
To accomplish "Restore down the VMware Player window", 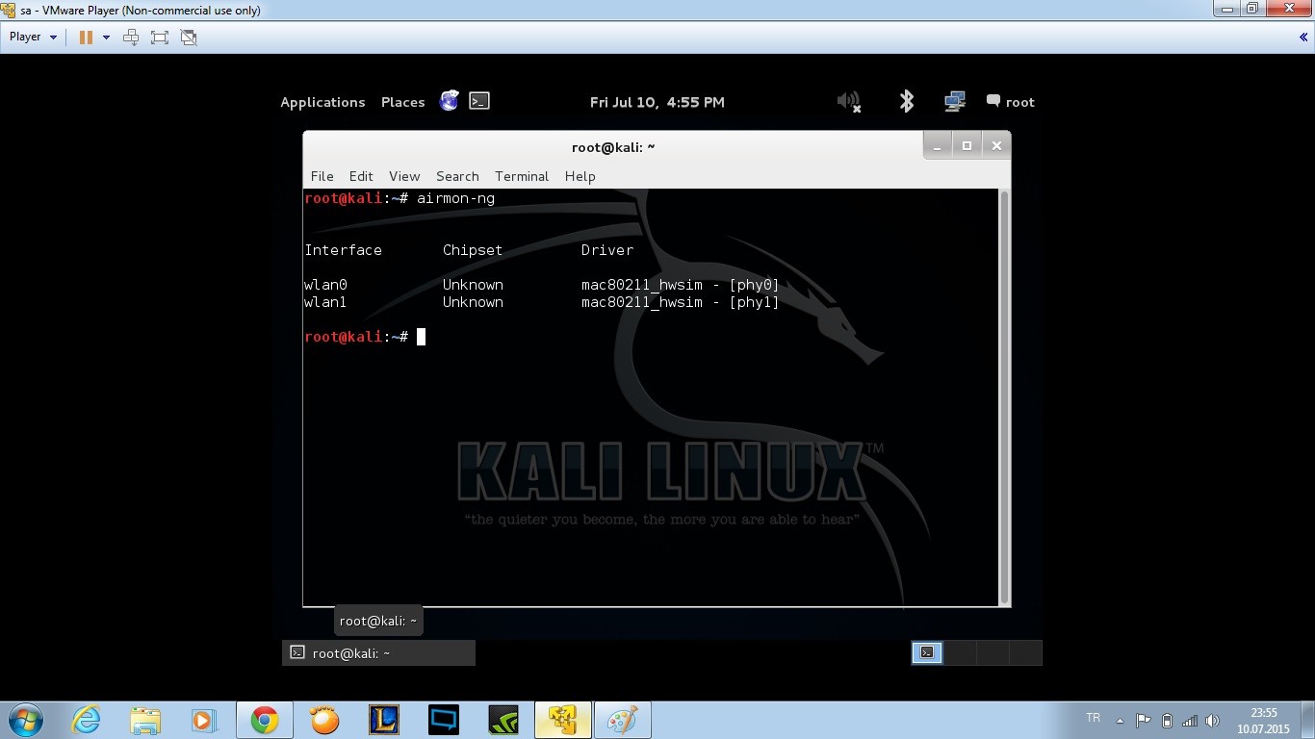I will [1251, 9].
